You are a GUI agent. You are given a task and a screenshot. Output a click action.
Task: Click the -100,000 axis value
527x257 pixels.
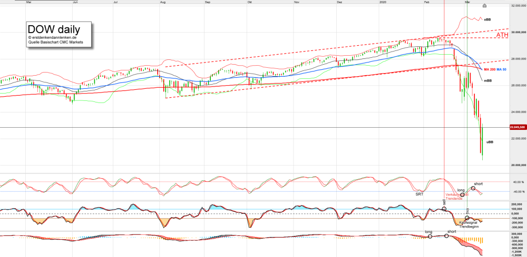(x=516, y=218)
